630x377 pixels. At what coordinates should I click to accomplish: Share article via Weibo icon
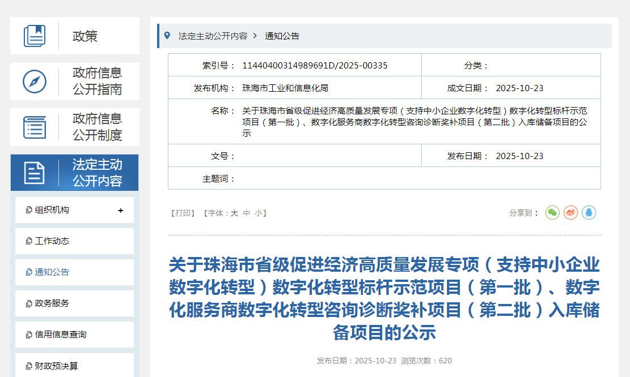[x=570, y=213]
